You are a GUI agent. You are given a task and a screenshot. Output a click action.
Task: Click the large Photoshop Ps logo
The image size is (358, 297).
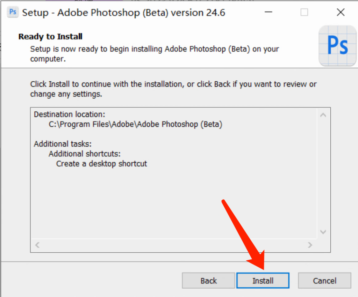coord(337,46)
